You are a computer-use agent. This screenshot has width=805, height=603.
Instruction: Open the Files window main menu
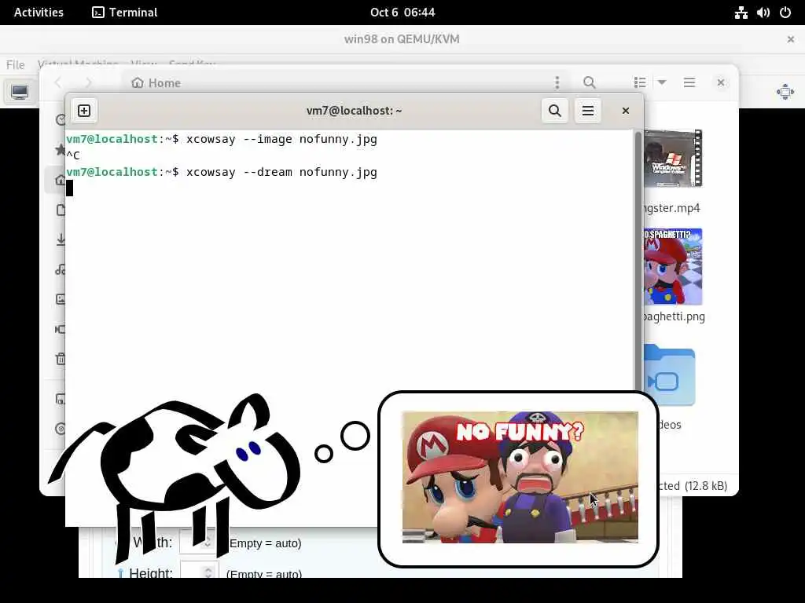[x=689, y=82]
